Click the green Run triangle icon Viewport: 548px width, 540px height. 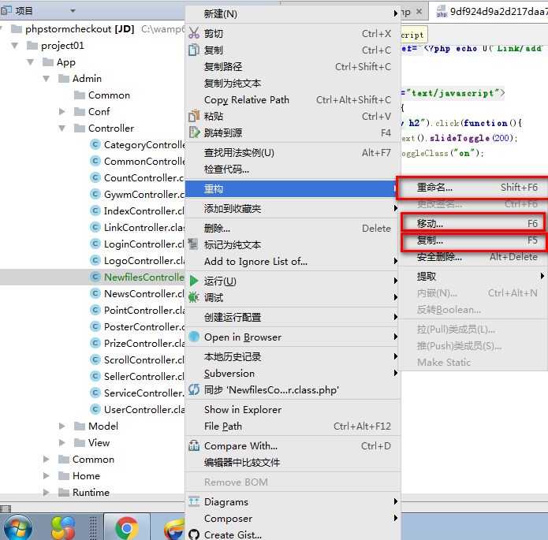[194, 281]
